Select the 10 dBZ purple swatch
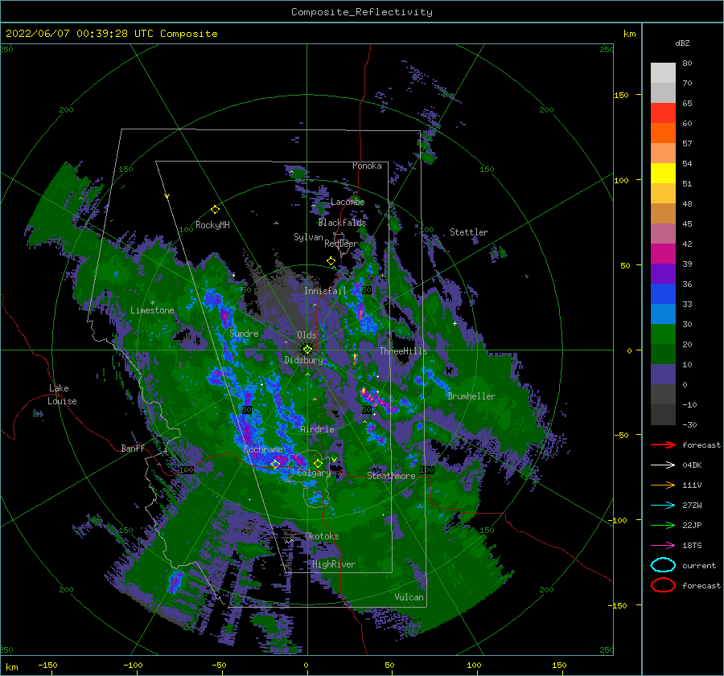 [663, 374]
